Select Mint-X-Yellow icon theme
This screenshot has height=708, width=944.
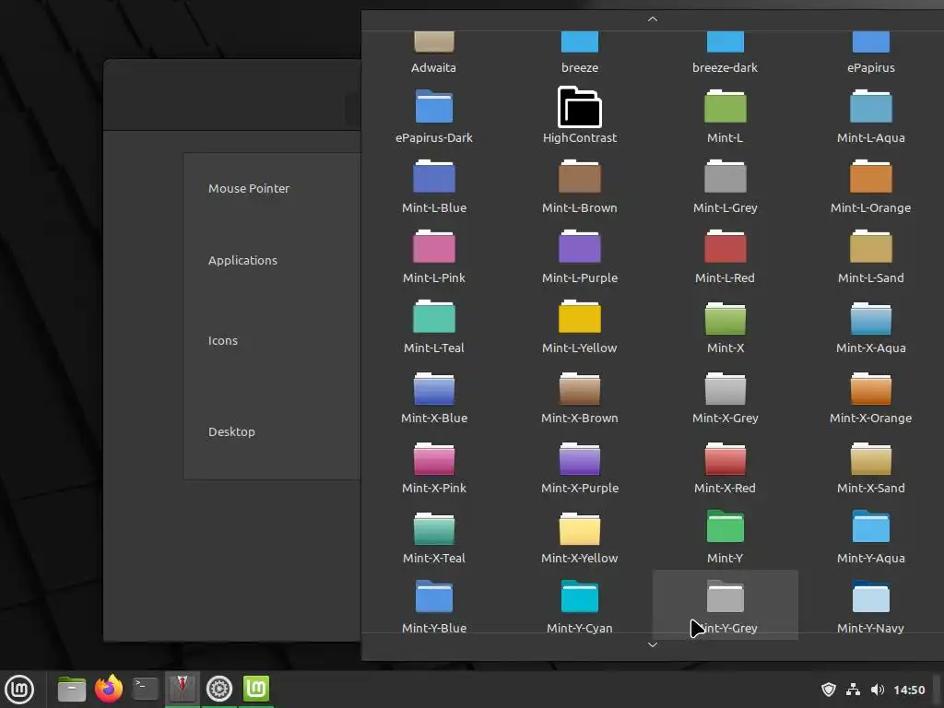click(x=579, y=536)
